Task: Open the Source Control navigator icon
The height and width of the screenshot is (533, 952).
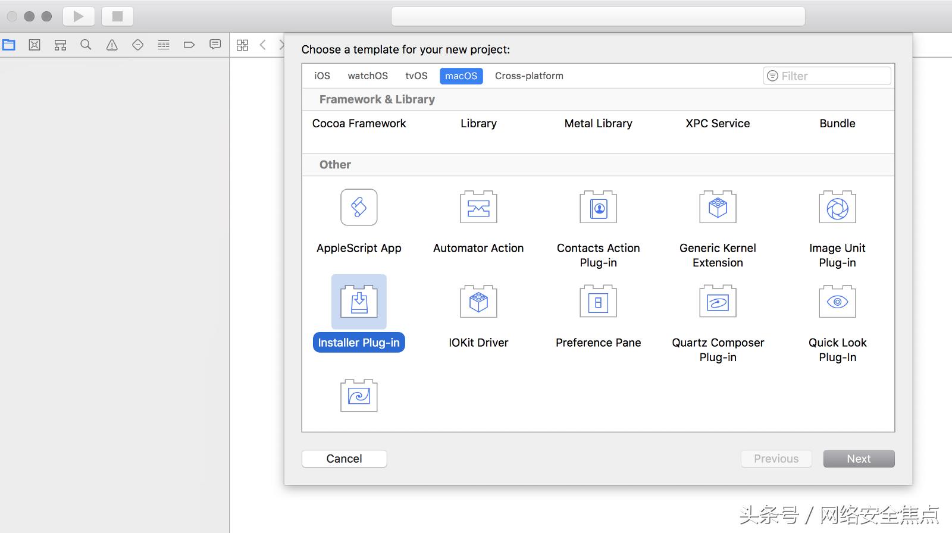Action: pyautogui.click(x=35, y=45)
